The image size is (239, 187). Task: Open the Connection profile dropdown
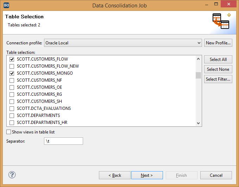(x=123, y=43)
